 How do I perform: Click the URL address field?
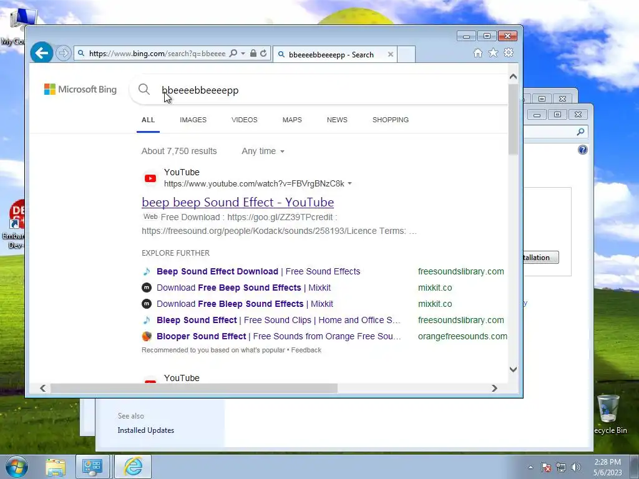pyautogui.click(x=157, y=54)
